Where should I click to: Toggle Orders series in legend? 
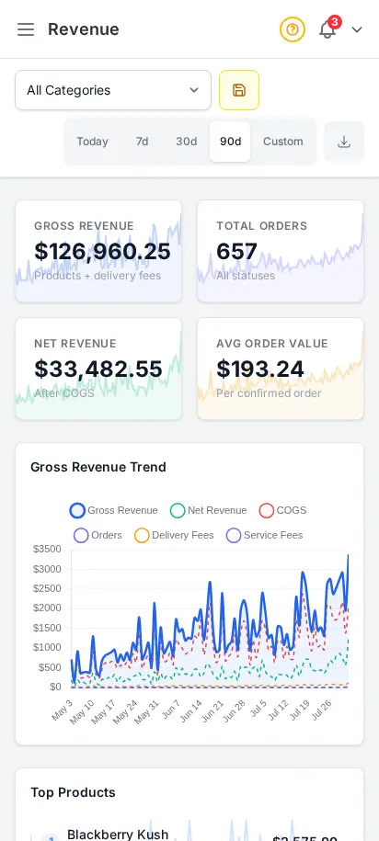(98, 535)
